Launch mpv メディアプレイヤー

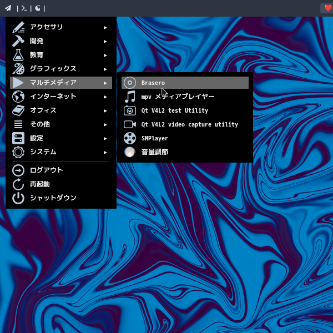point(185,97)
